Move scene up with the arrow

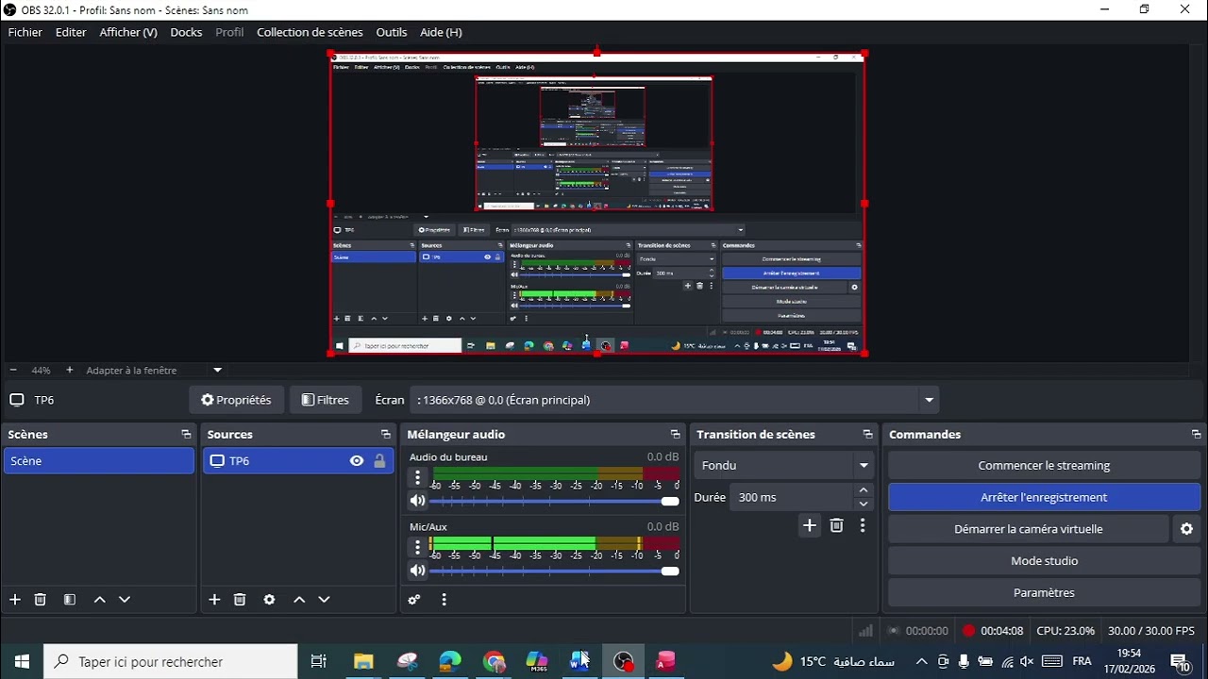100,600
